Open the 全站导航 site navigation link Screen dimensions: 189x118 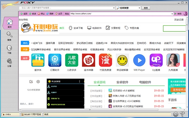pyautogui.click(x=23, y=20)
